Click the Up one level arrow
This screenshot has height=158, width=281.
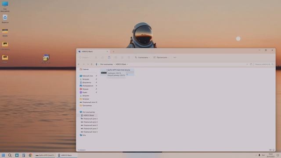pyautogui.click(x=92, y=65)
